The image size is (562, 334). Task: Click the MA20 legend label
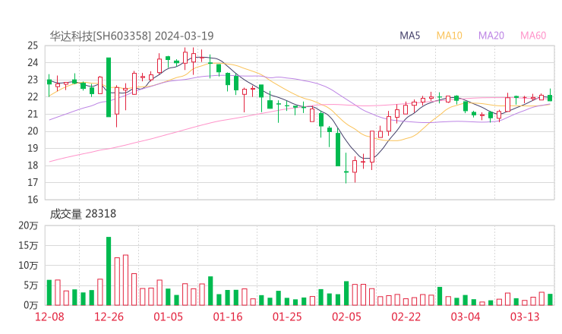click(x=491, y=36)
